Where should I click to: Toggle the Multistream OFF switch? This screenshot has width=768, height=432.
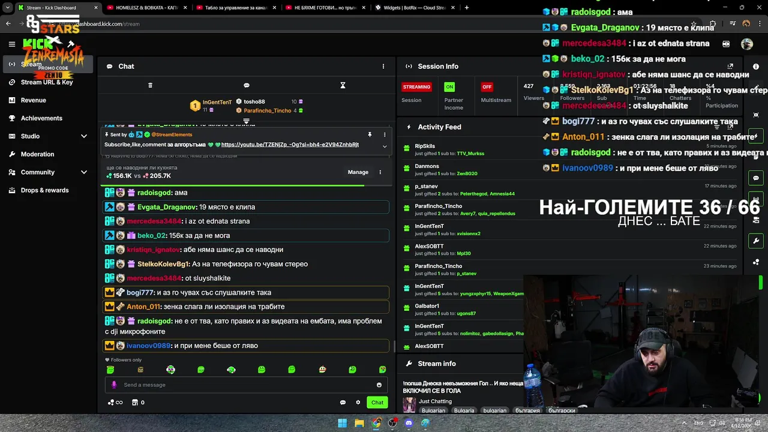487,87
